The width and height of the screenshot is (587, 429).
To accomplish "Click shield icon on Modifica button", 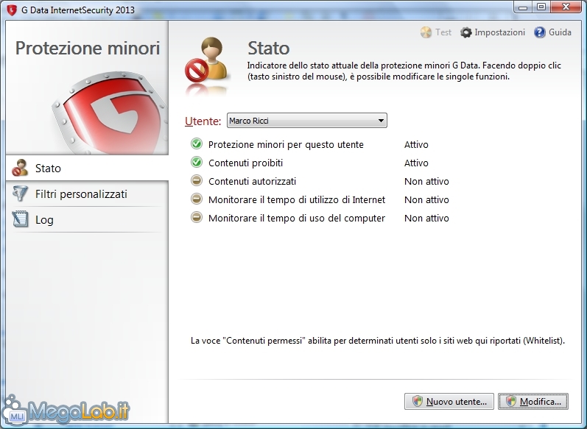I will 511,401.
